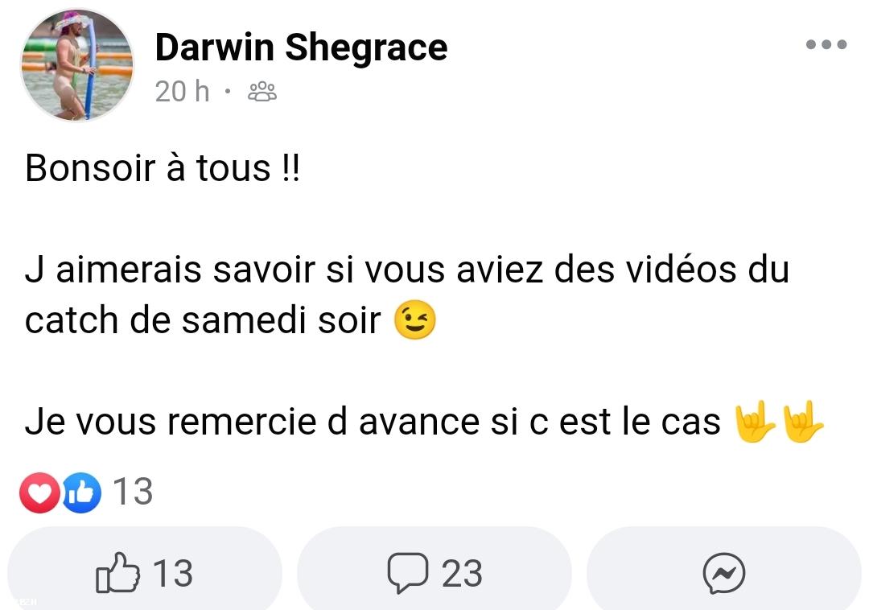View reactions via count 13 beside reaction icons
Viewport: 869px width, 610px height.
click(133, 492)
